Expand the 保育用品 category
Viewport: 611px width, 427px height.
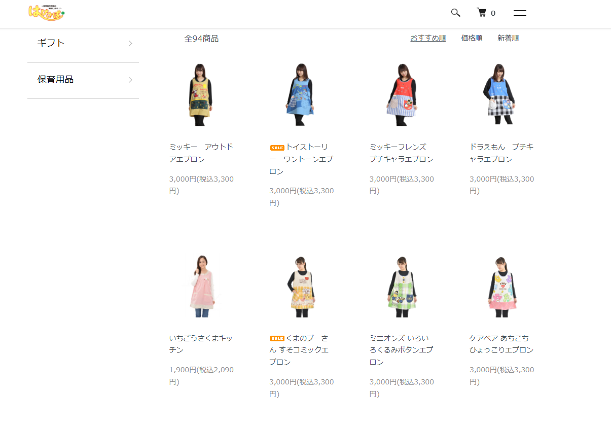[56, 79]
